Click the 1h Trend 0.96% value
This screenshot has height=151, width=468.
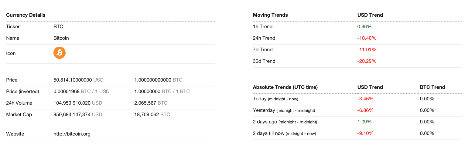click(364, 27)
